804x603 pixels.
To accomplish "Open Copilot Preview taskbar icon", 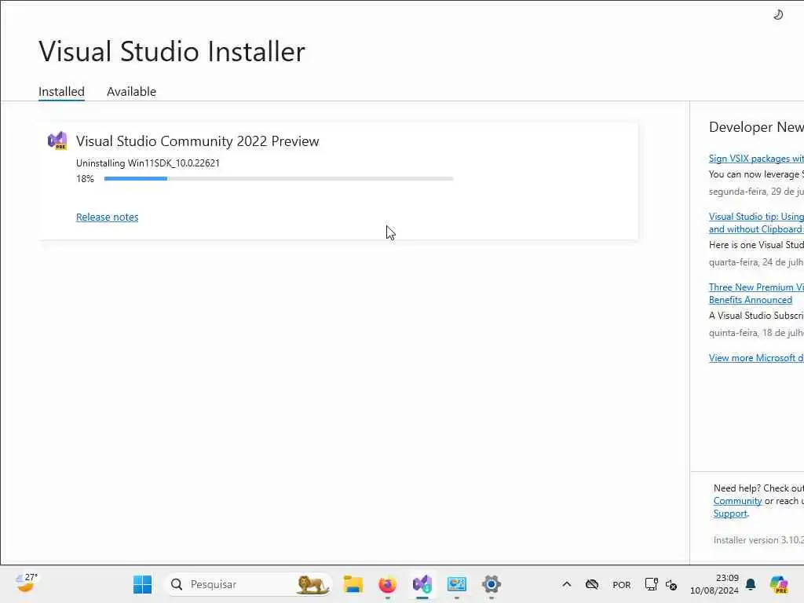I will pyautogui.click(x=779, y=584).
